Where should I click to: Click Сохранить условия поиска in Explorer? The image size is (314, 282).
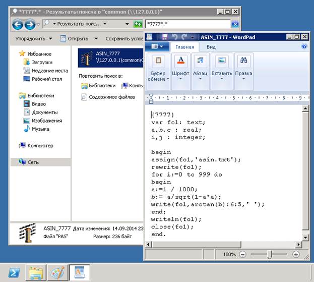124,38
